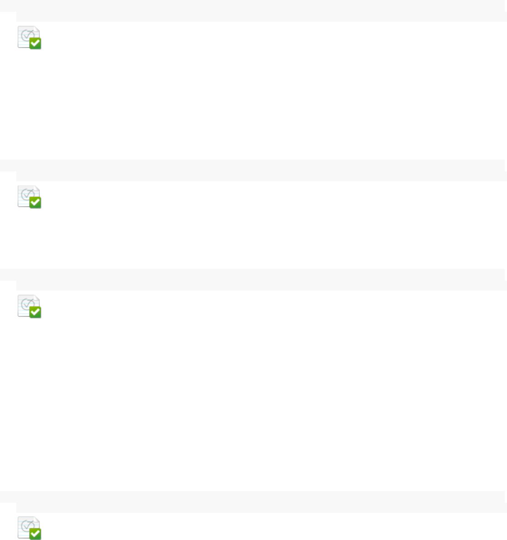Screen dimensions: 507x540
Task: Select the topmost gray section header bar
Action: pyautogui.click(x=252, y=6)
